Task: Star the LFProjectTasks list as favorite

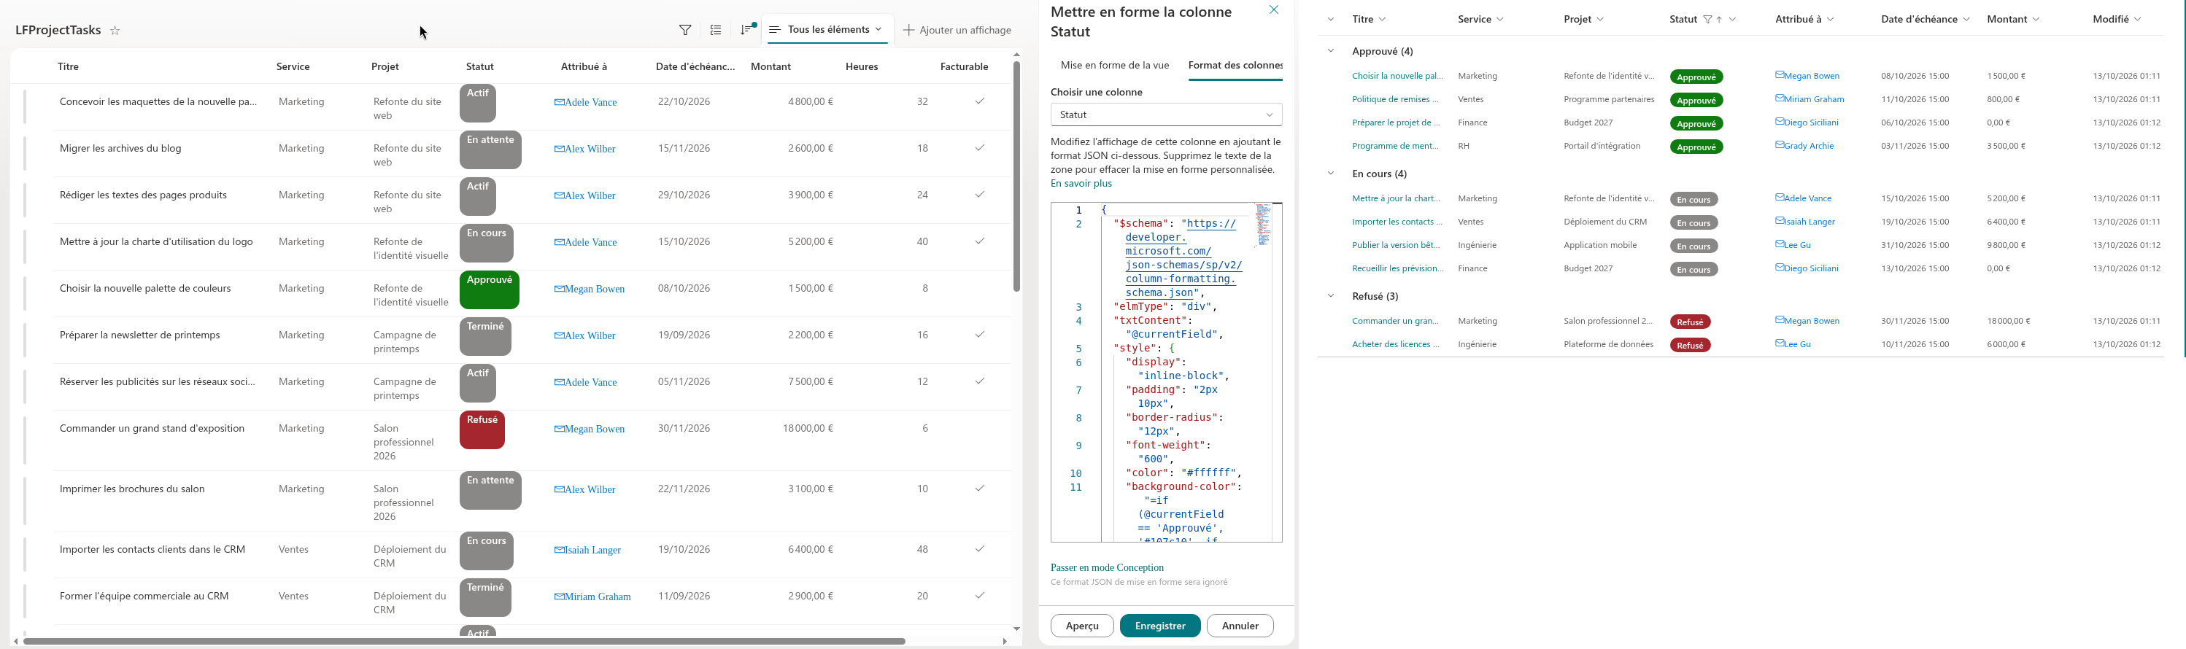Action: [115, 31]
